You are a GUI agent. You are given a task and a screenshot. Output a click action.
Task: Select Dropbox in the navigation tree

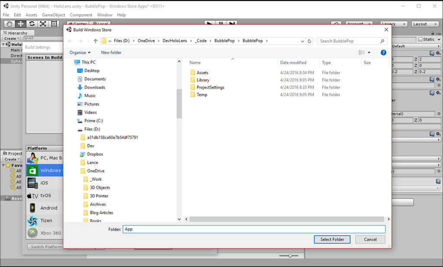[95, 154]
